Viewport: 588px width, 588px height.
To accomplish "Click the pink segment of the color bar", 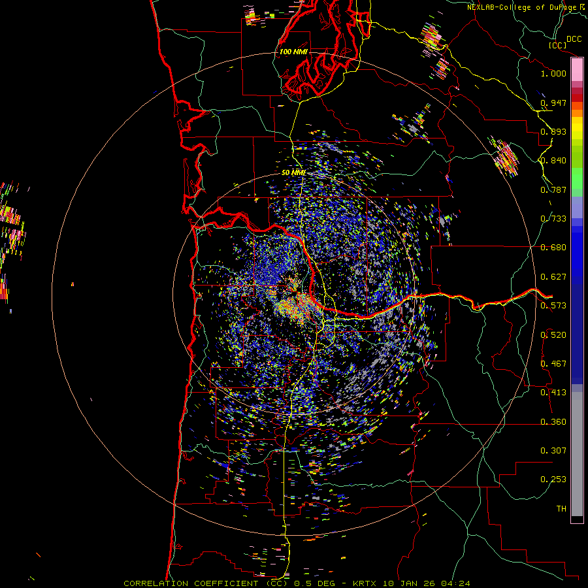I will pos(577,69).
